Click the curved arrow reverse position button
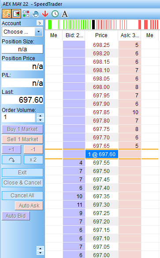This screenshot has height=258, width=160. [x=11, y=160]
